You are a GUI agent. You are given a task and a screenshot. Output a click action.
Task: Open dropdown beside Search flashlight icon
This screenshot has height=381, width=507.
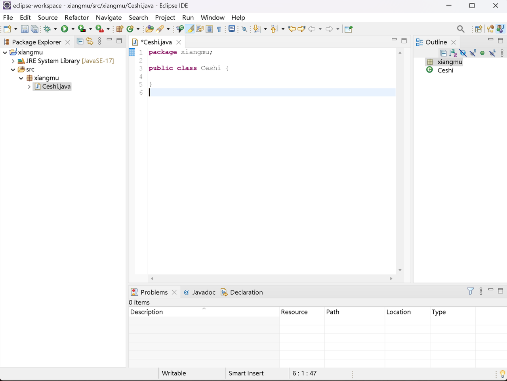168,29
